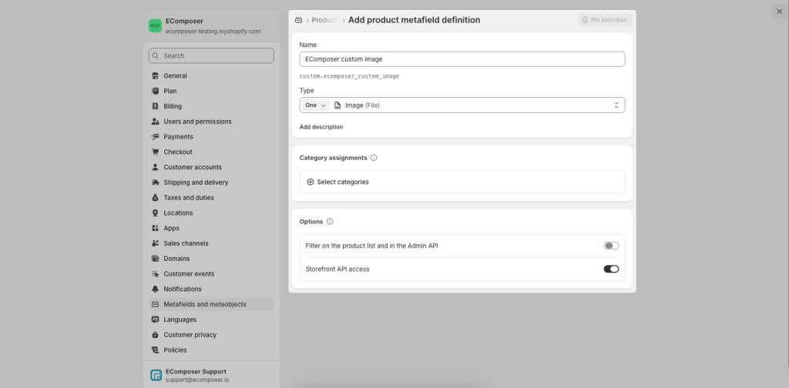
Task: Enable filter on product list toggle
Action: point(611,246)
